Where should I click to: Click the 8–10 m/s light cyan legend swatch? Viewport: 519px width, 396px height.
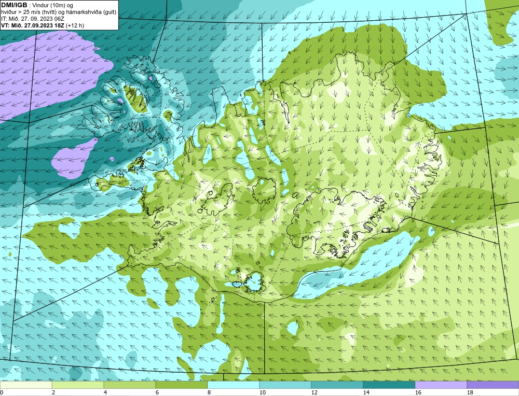pos(234,385)
